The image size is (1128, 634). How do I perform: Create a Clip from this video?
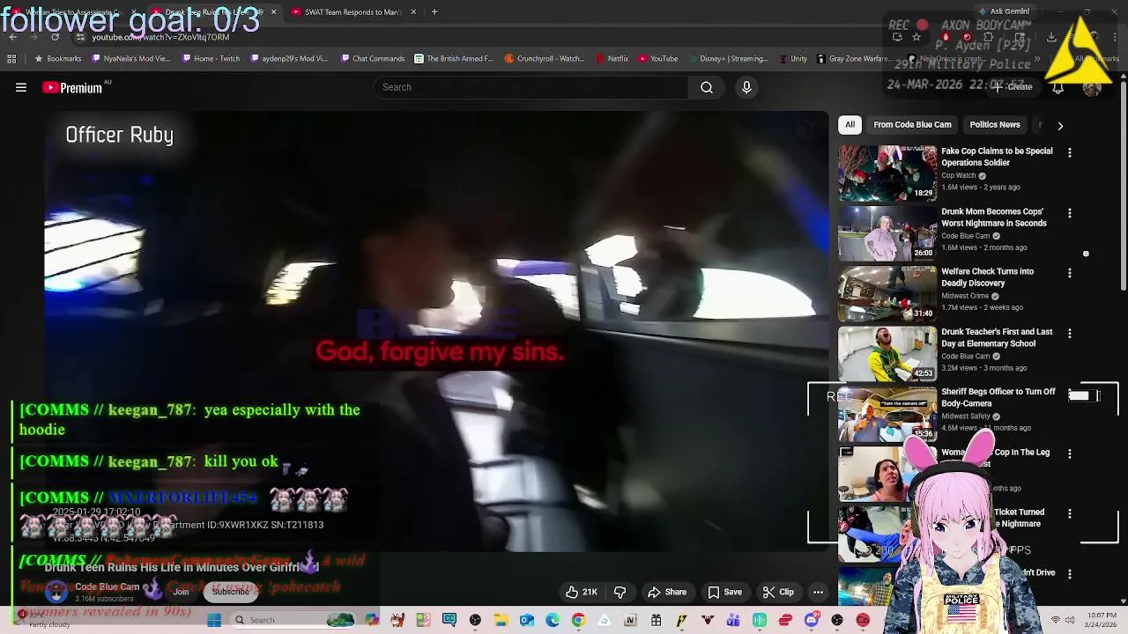(x=778, y=592)
